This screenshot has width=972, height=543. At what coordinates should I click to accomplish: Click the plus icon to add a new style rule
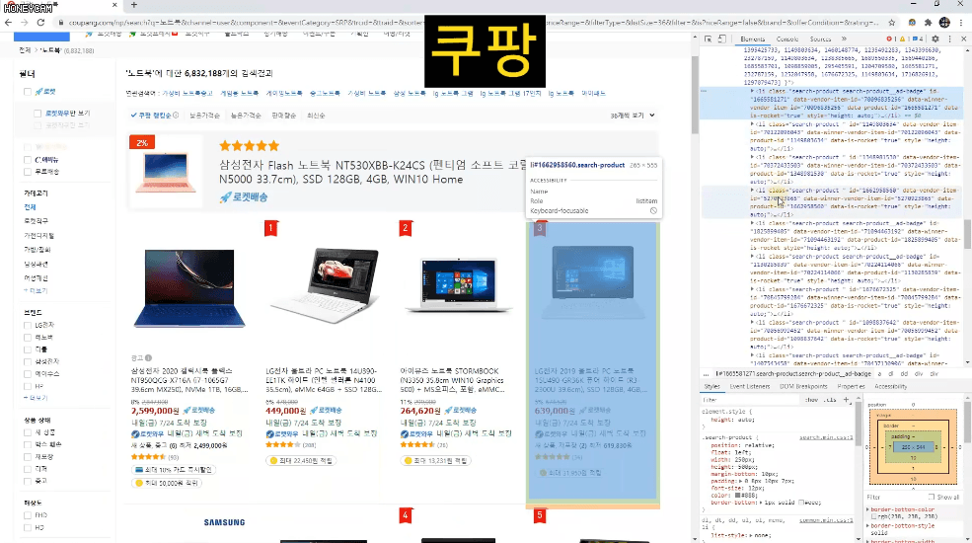coord(846,400)
